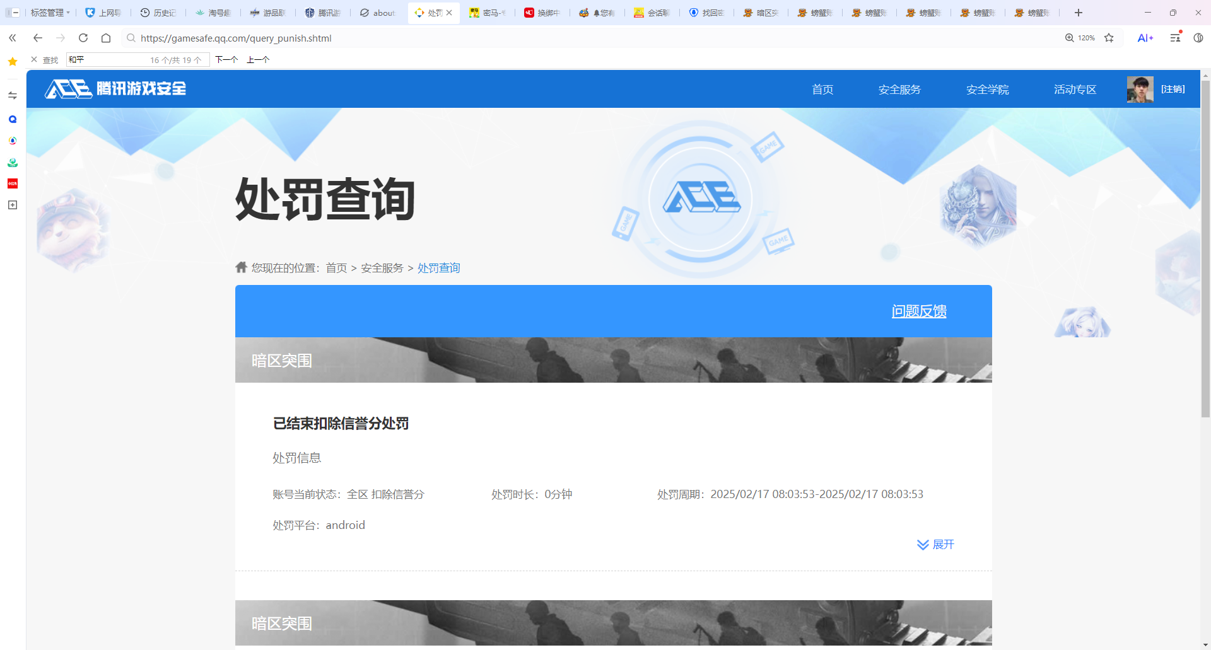Switch to the 历史记 tab
This screenshot has width=1211, height=650.
(158, 13)
